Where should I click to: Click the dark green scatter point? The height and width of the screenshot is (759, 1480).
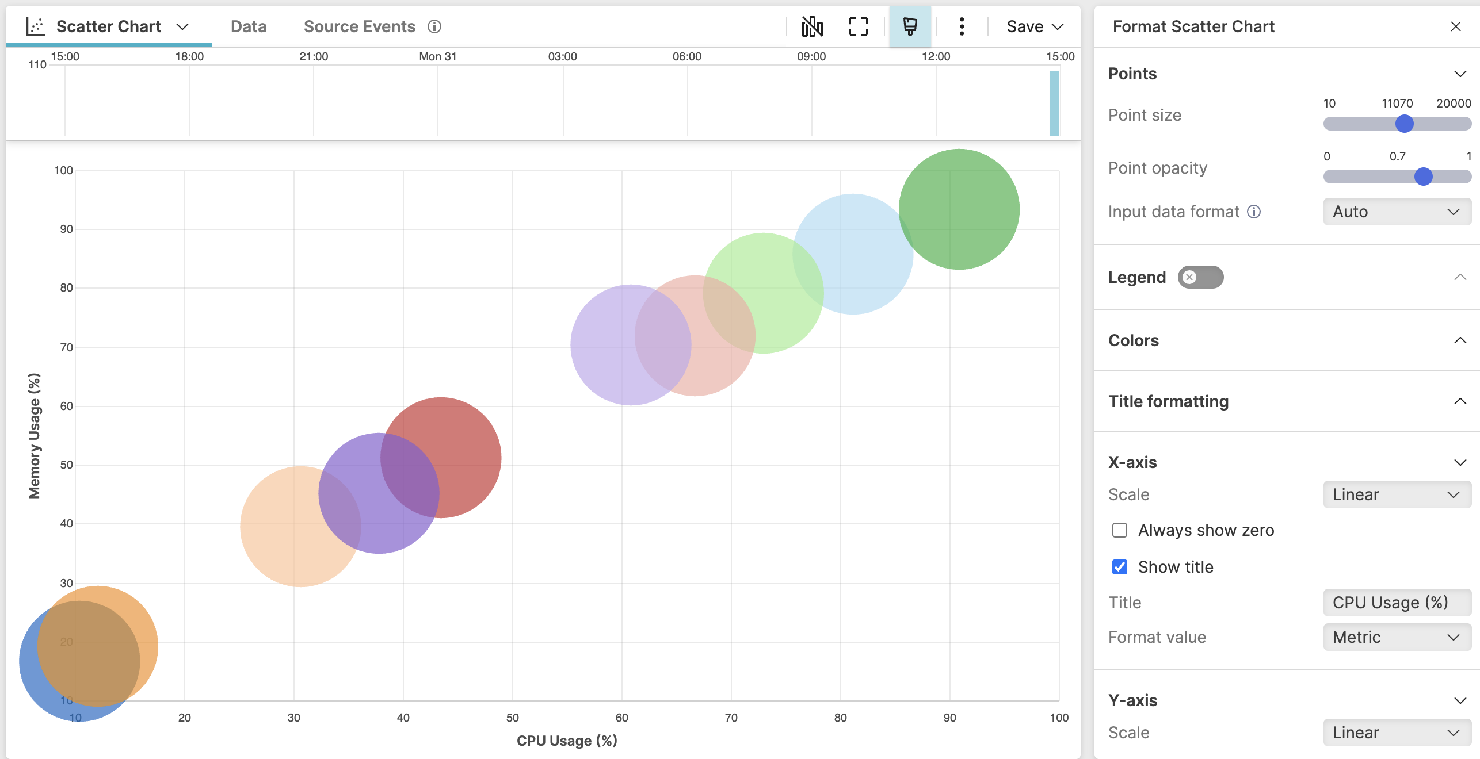pos(959,209)
